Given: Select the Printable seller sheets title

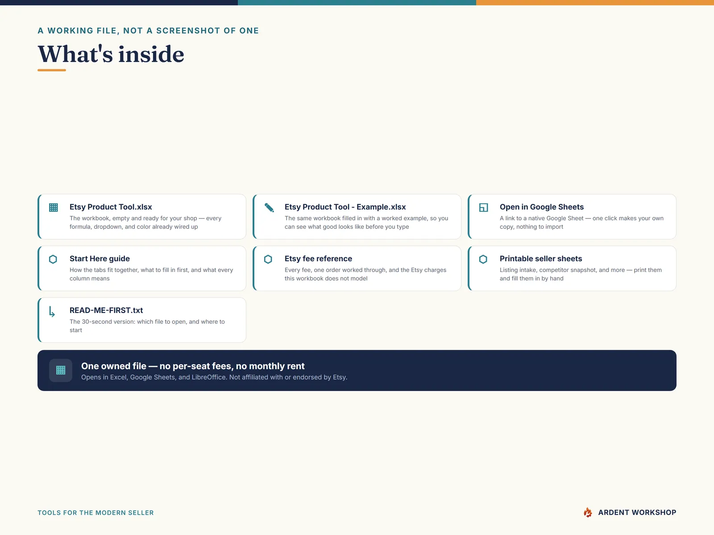Looking at the screenshot, I should (x=541, y=259).
